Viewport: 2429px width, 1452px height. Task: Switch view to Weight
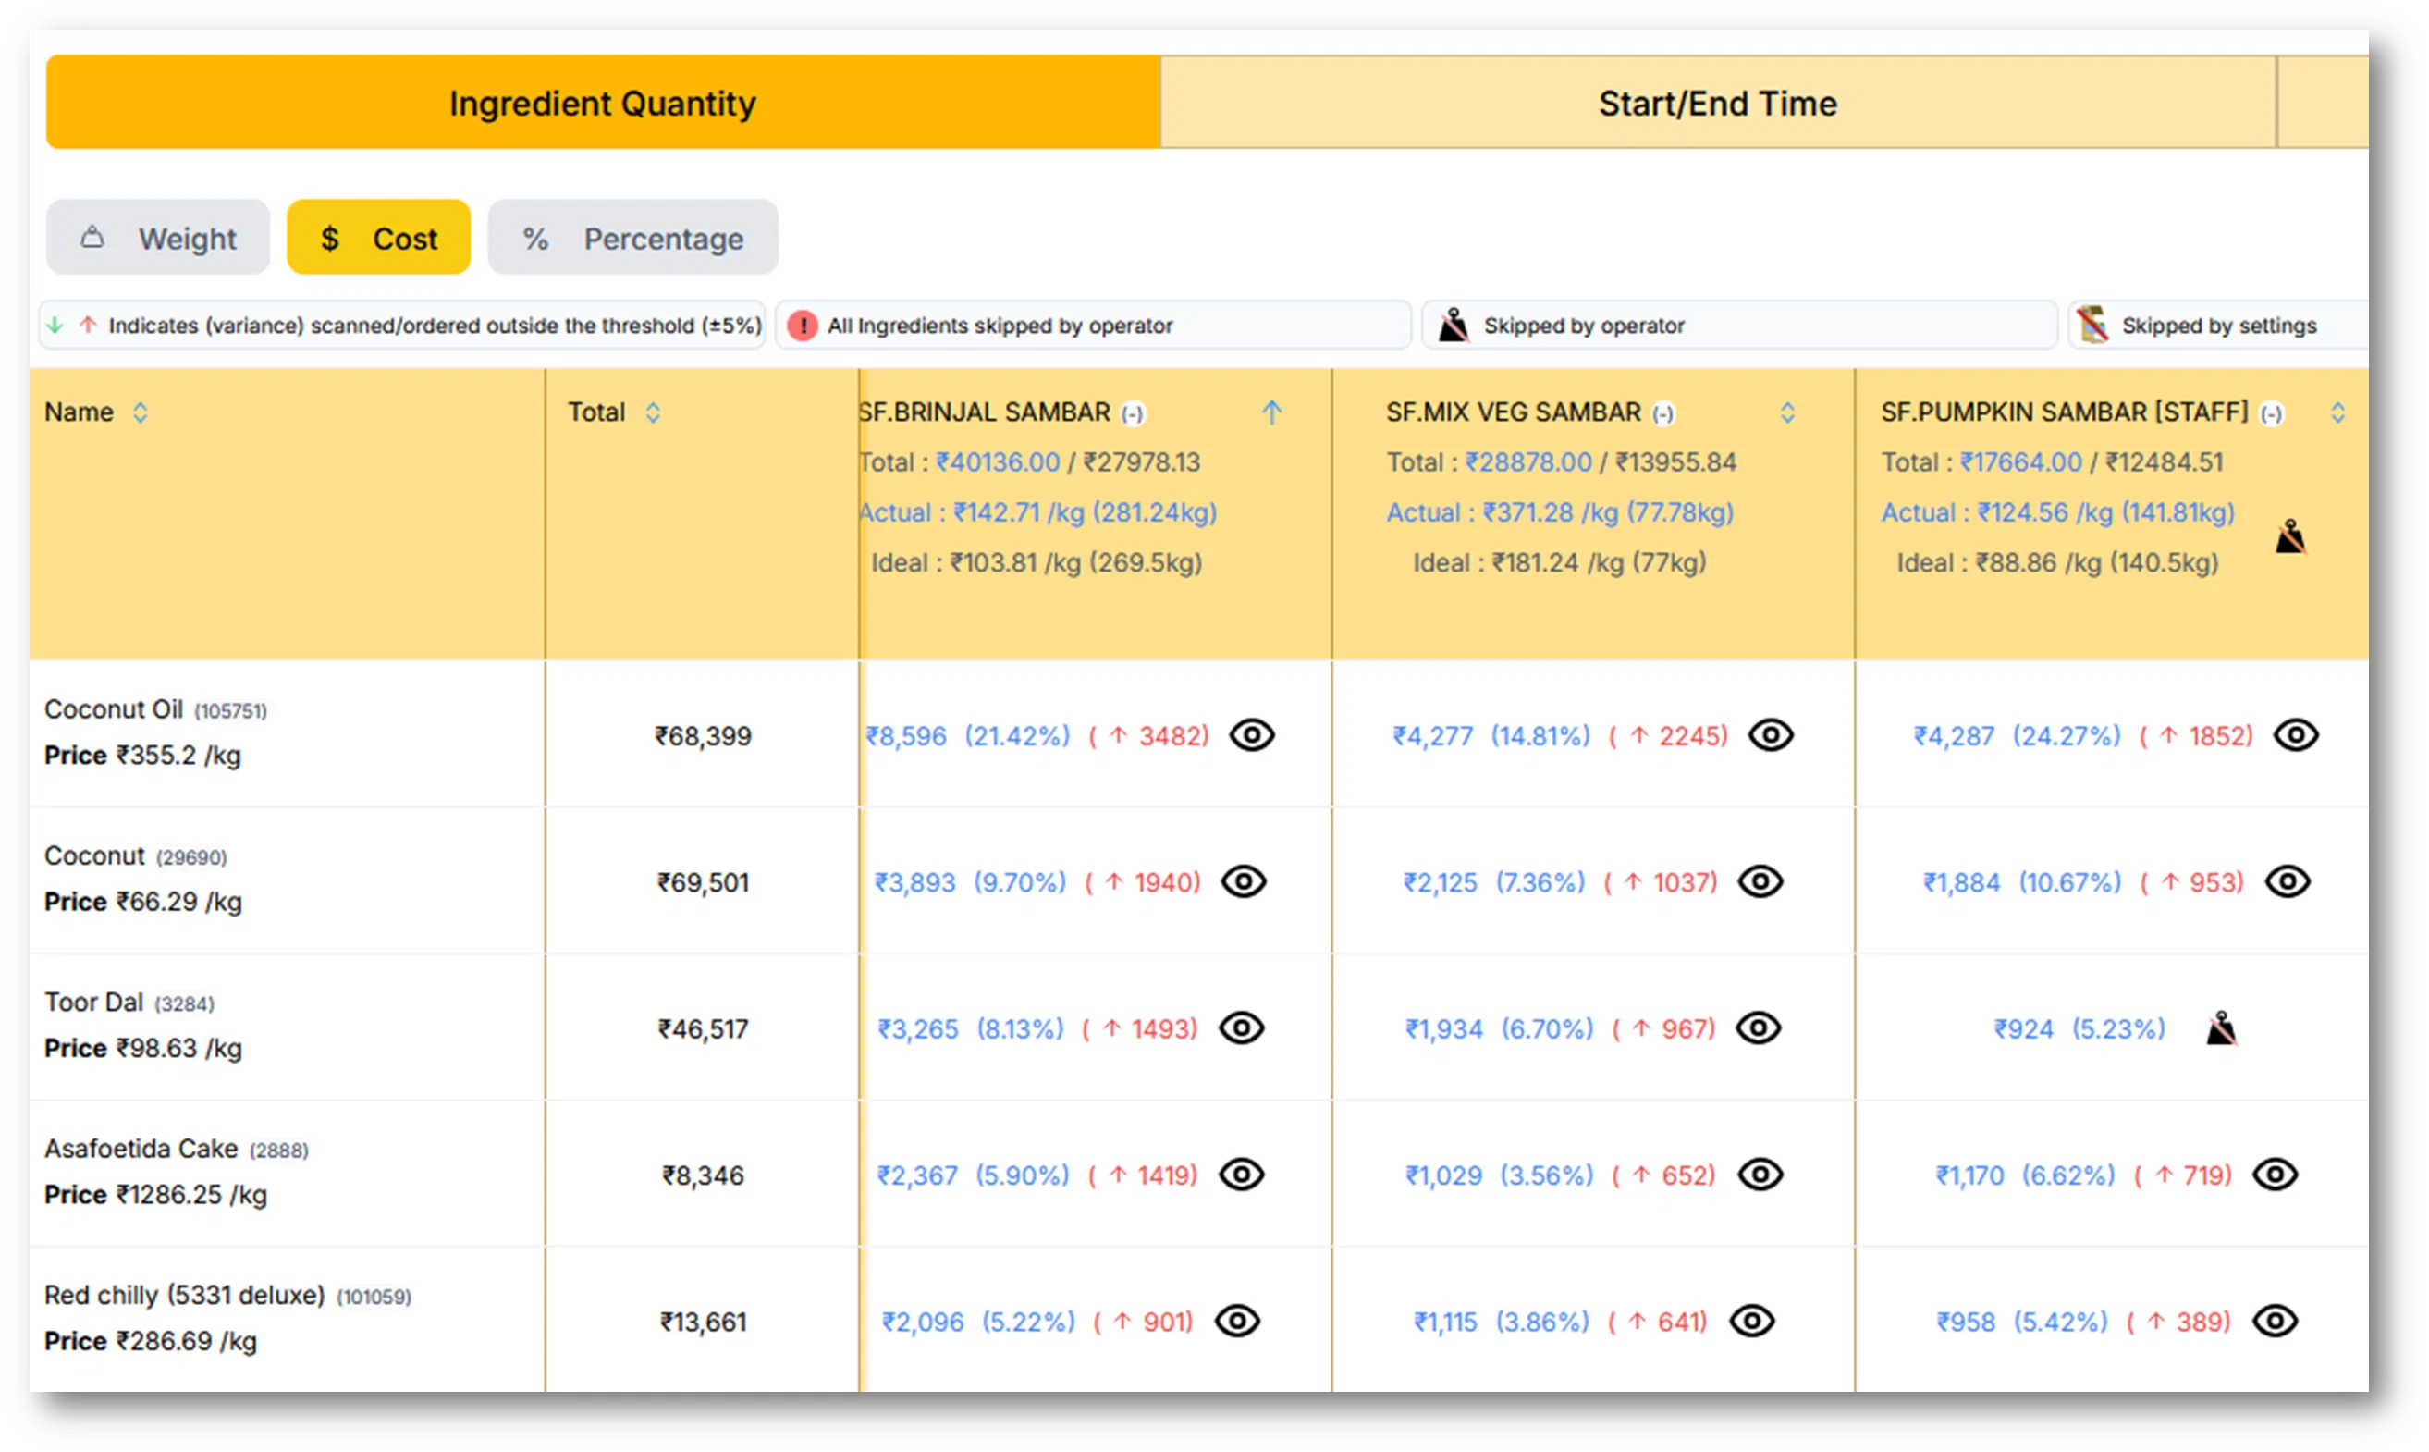(157, 238)
